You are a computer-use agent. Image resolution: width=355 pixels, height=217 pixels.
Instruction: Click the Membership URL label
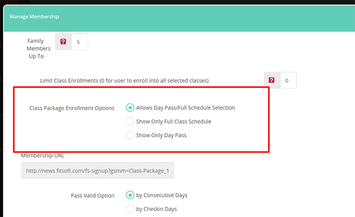click(x=43, y=155)
